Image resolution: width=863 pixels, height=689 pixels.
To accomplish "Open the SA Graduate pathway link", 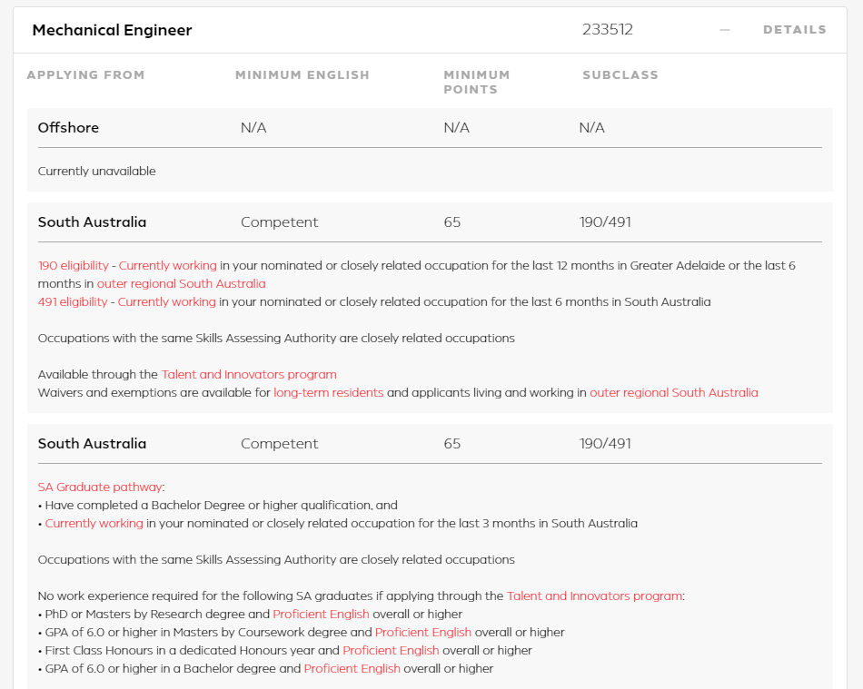I will pos(99,487).
